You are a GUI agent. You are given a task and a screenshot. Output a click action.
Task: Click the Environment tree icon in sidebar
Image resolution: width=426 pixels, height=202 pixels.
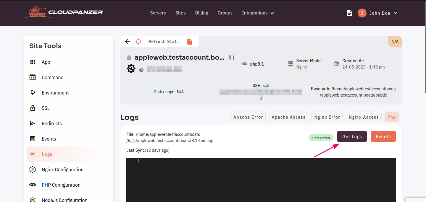pos(33,93)
